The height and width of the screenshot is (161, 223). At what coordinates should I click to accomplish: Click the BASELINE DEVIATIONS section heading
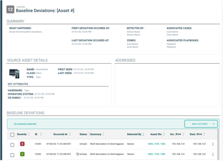pyautogui.click(x=26, y=113)
